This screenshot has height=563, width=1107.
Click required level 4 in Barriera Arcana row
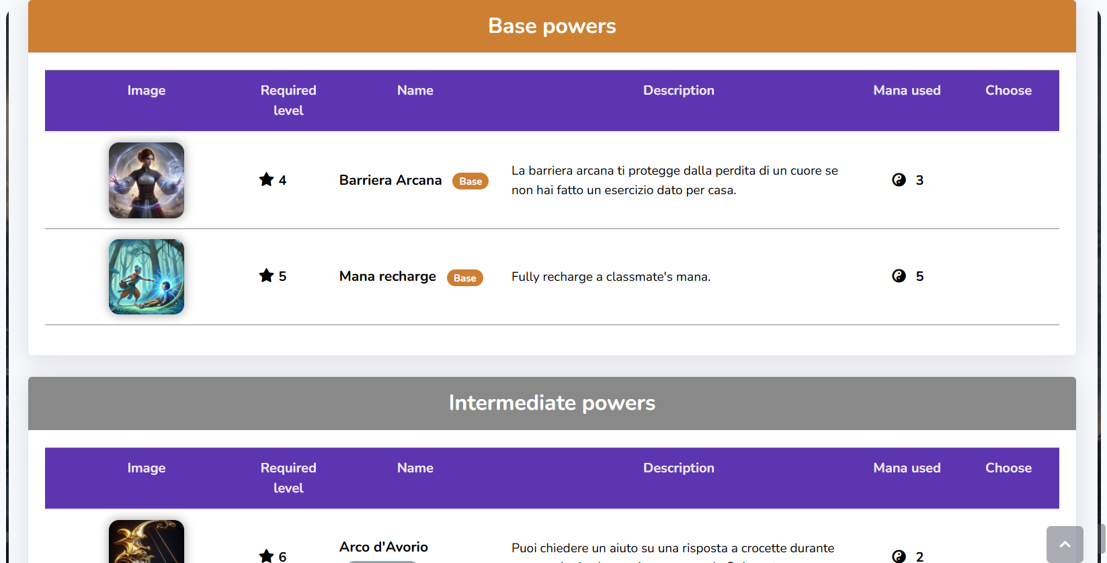282,180
